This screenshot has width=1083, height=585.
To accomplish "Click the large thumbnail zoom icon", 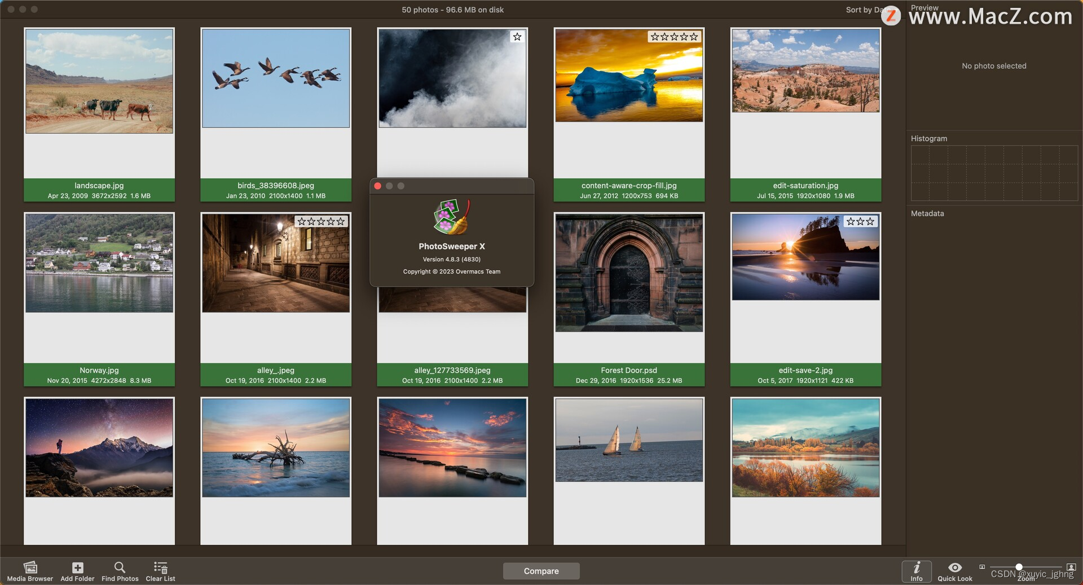I will [x=1071, y=567].
